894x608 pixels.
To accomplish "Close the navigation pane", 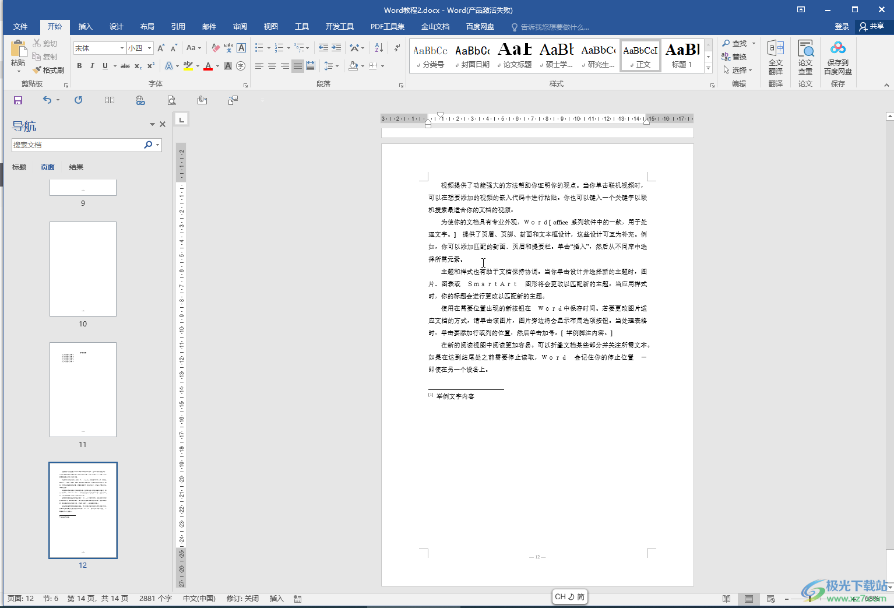I will 163,124.
